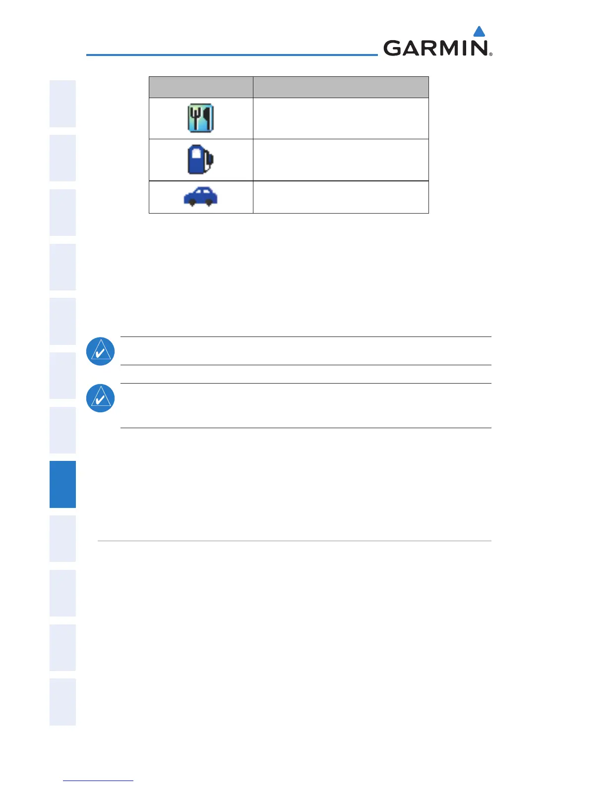Click the fork and knife restaurant icon

tap(201, 118)
